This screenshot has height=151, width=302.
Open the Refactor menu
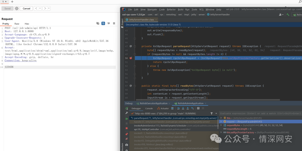[171, 9]
